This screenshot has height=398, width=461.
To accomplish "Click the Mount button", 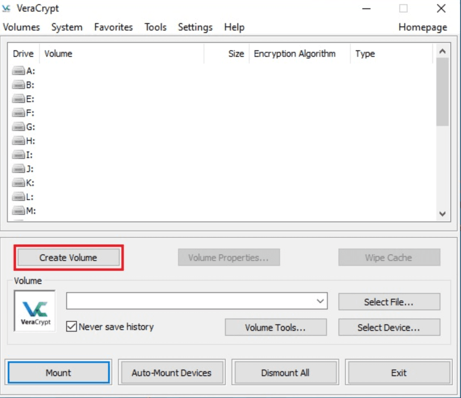I will (58, 373).
